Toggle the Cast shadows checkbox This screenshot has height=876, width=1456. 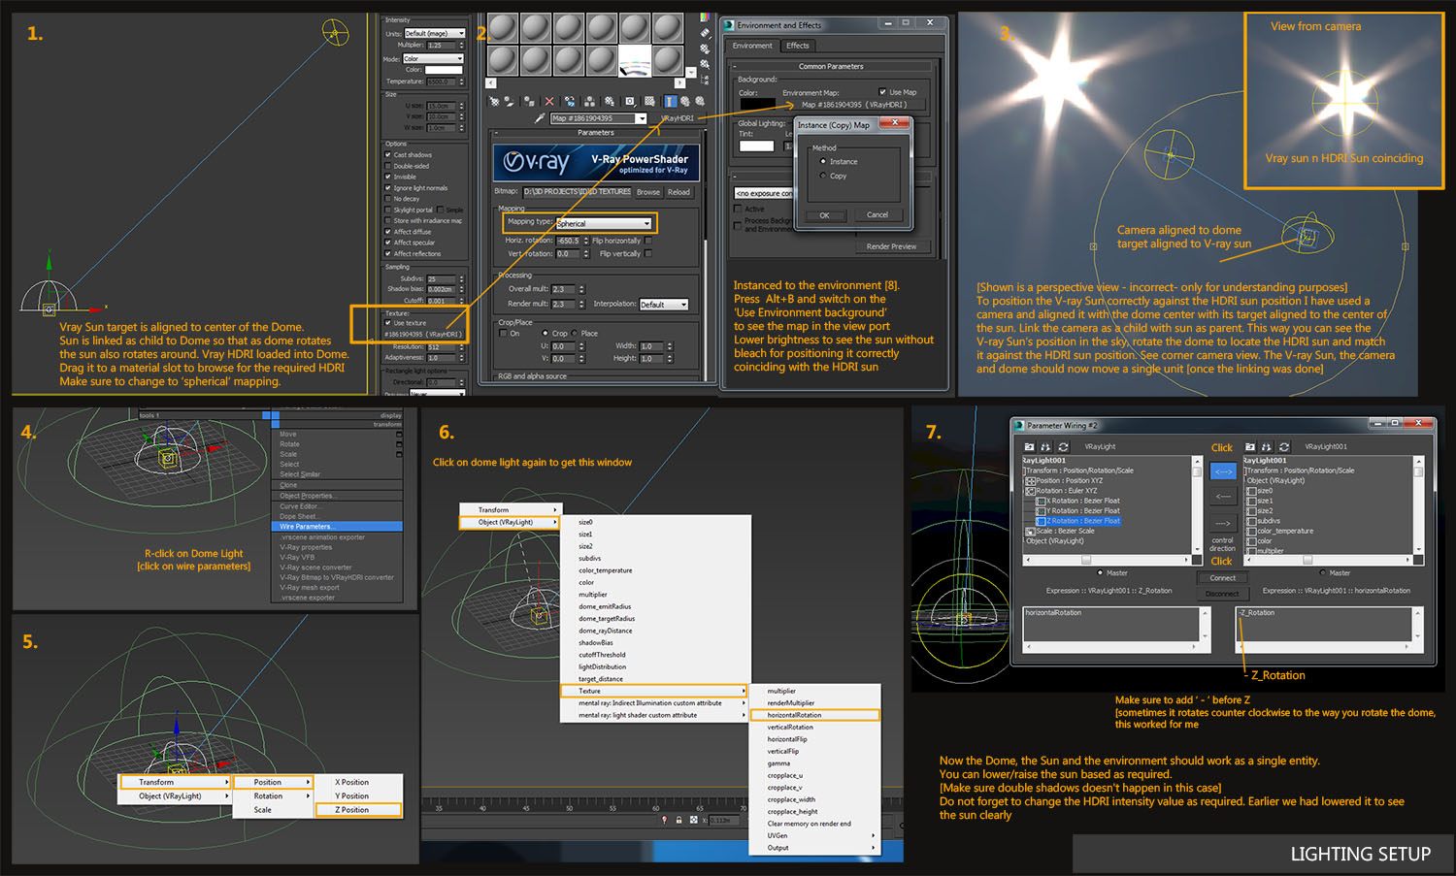[x=388, y=155]
